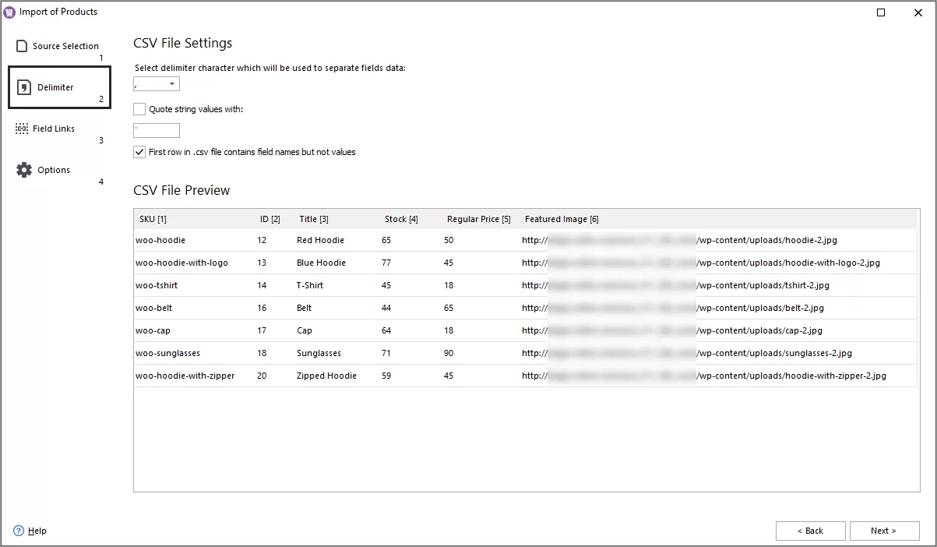Select the Source Selection document icon
Screen dimensions: 937x547
click(23, 45)
